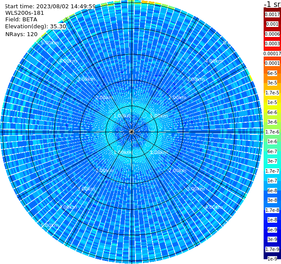281x264 pixels.
Task: Click the 1e-5 colorbar value
Action: coord(272,102)
